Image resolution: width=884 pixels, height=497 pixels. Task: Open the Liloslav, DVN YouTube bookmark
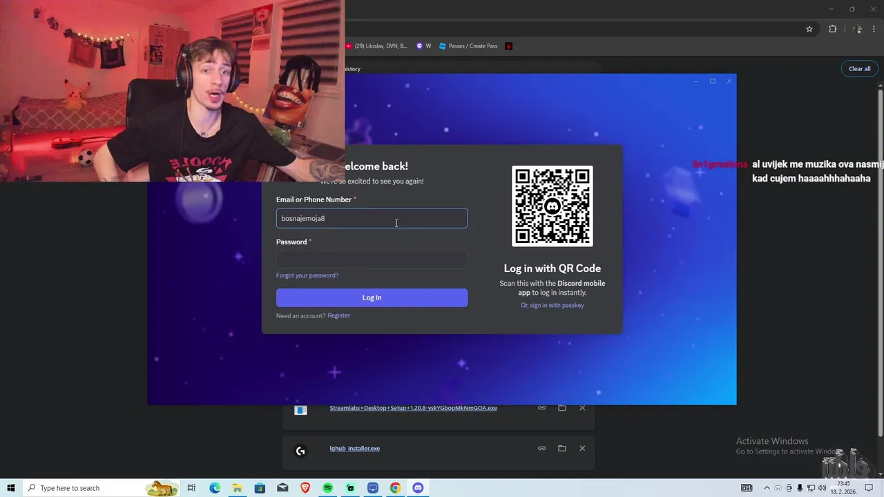(x=378, y=46)
